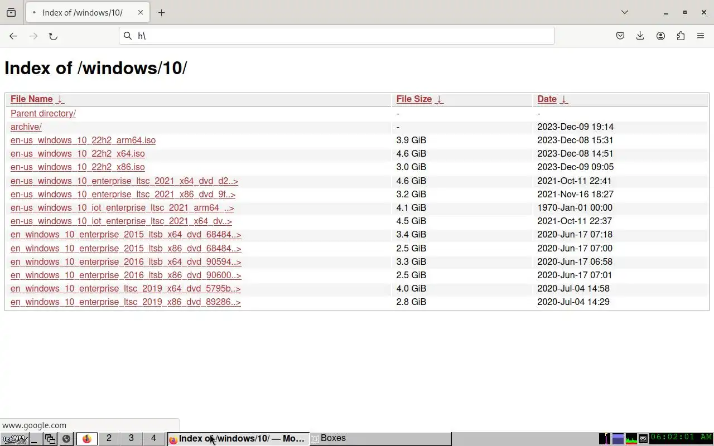Expand the list all tabs dropdown
Viewport: 714px width, 446px height.
click(x=625, y=12)
